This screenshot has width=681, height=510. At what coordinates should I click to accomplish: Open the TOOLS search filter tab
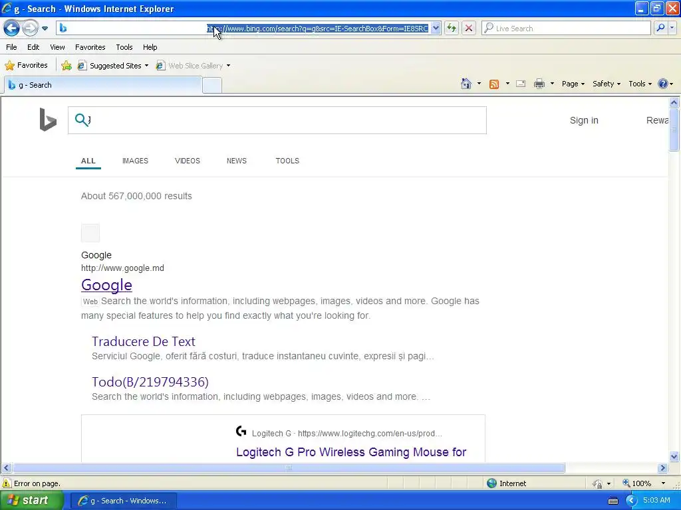(x=287, y=161)
